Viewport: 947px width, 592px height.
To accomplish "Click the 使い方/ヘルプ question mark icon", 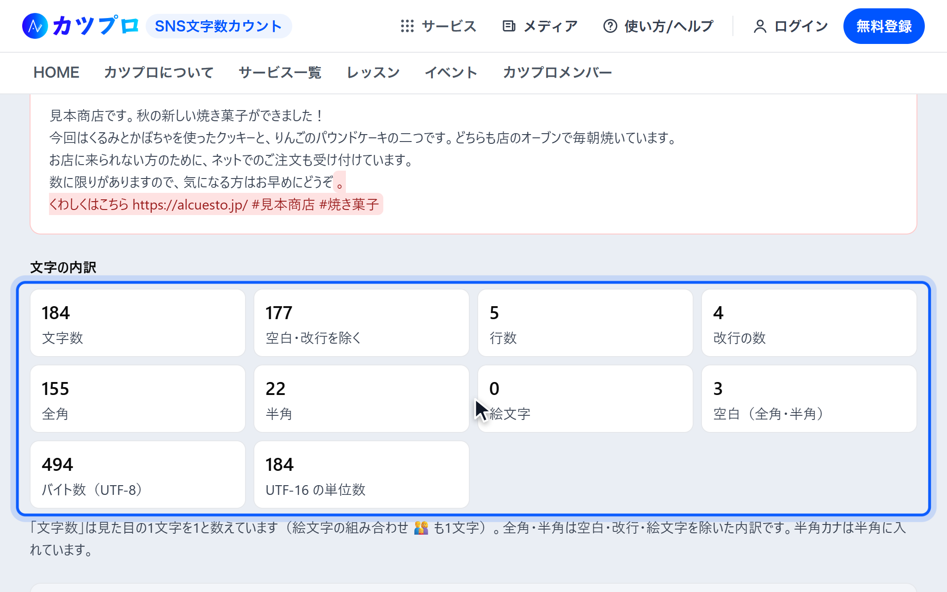I will click(610, 26).
